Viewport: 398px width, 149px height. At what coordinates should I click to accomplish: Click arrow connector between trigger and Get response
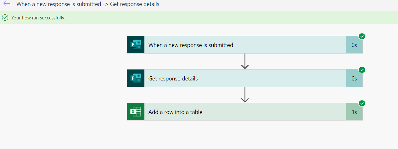[x=245, y=61]
